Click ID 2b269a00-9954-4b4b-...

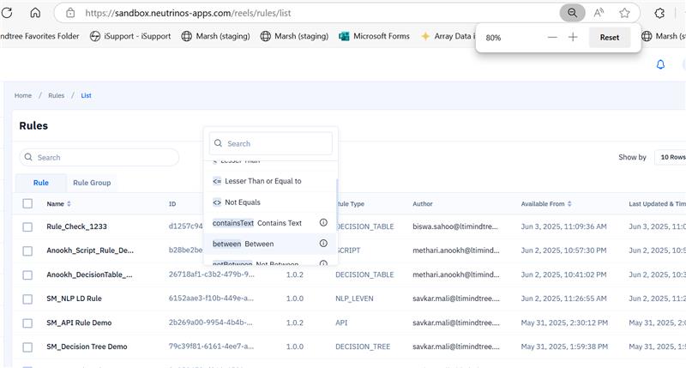[x=210, y=323]
